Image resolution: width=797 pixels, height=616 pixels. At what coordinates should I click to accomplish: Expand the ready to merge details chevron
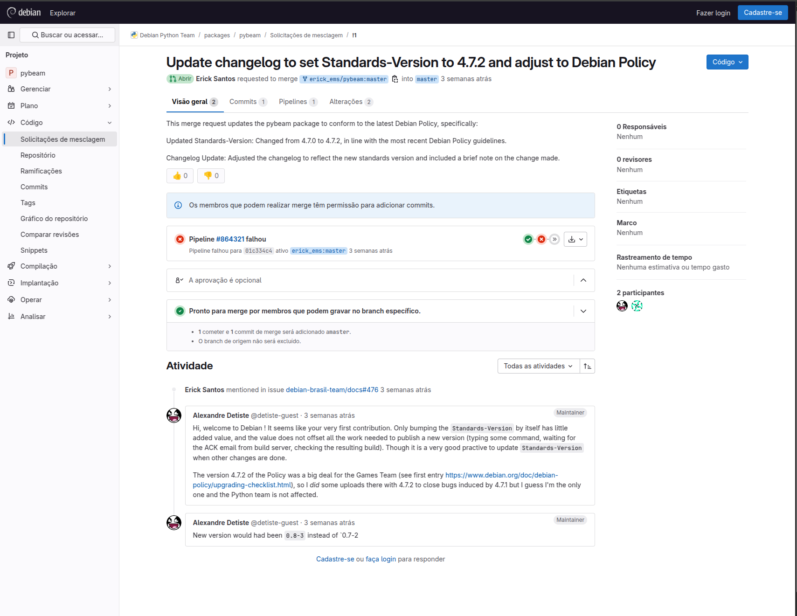pos(583,311)
